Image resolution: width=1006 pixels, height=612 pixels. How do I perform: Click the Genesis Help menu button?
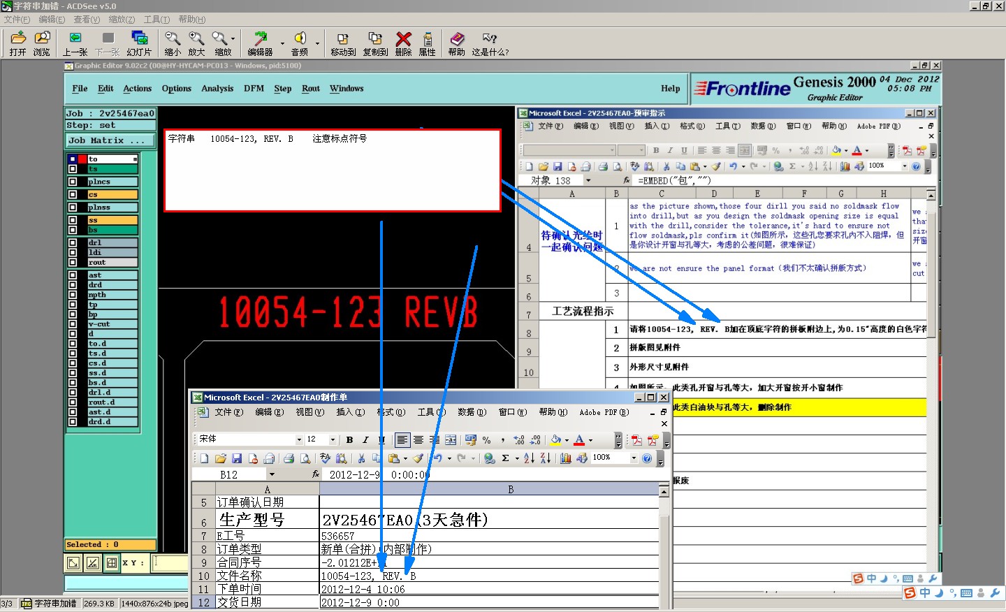pyautogui.click(x=671, y=89)
